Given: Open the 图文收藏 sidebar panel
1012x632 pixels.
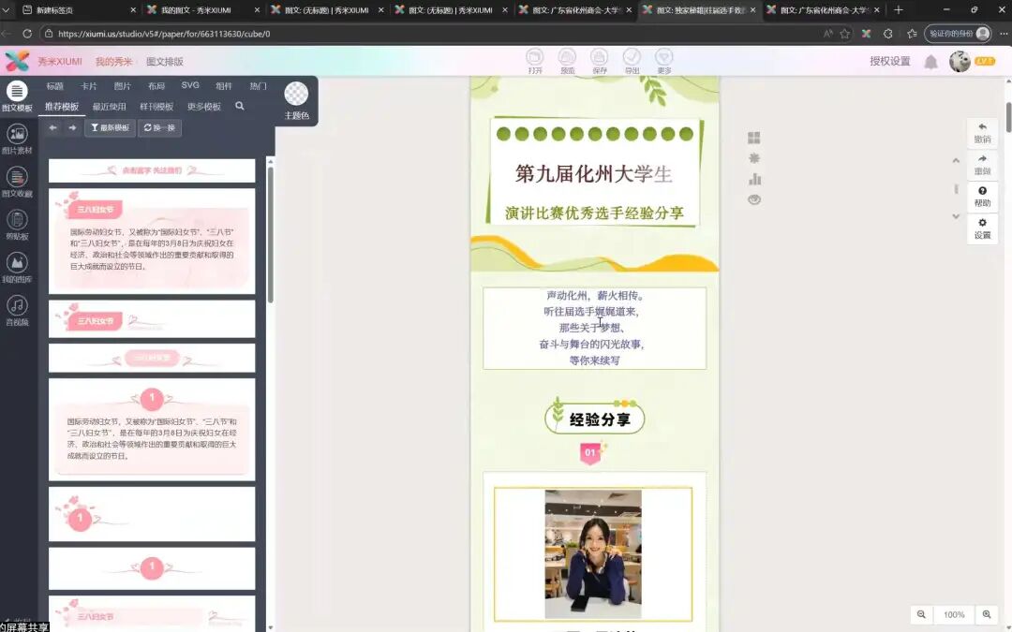Looking at the screenshot, I should (17, 182).
